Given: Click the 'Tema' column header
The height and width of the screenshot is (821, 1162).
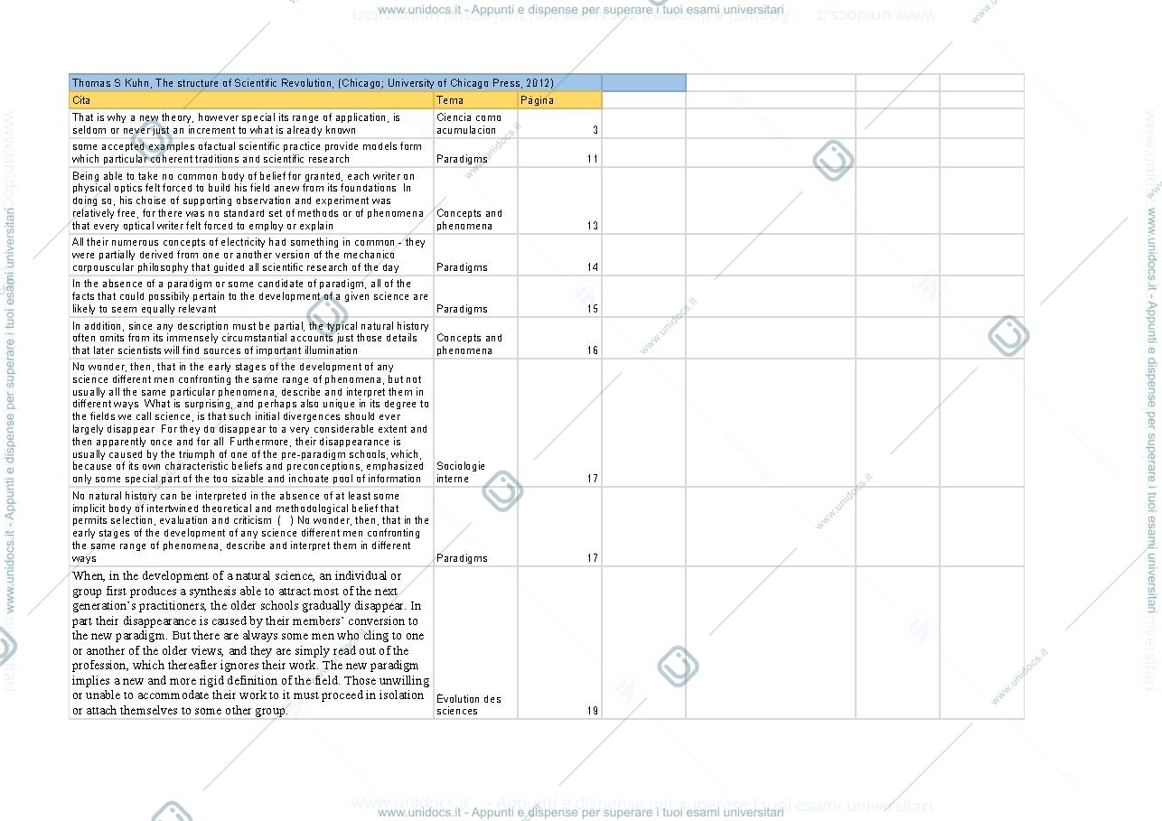Looking at the screenshot, I should tap(475, 100).
